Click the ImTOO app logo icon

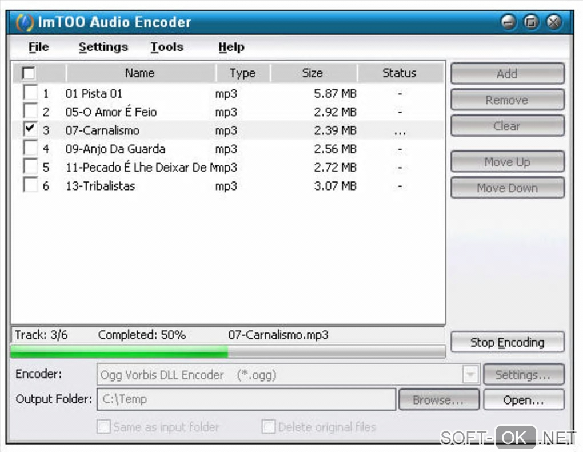[25, 22]
